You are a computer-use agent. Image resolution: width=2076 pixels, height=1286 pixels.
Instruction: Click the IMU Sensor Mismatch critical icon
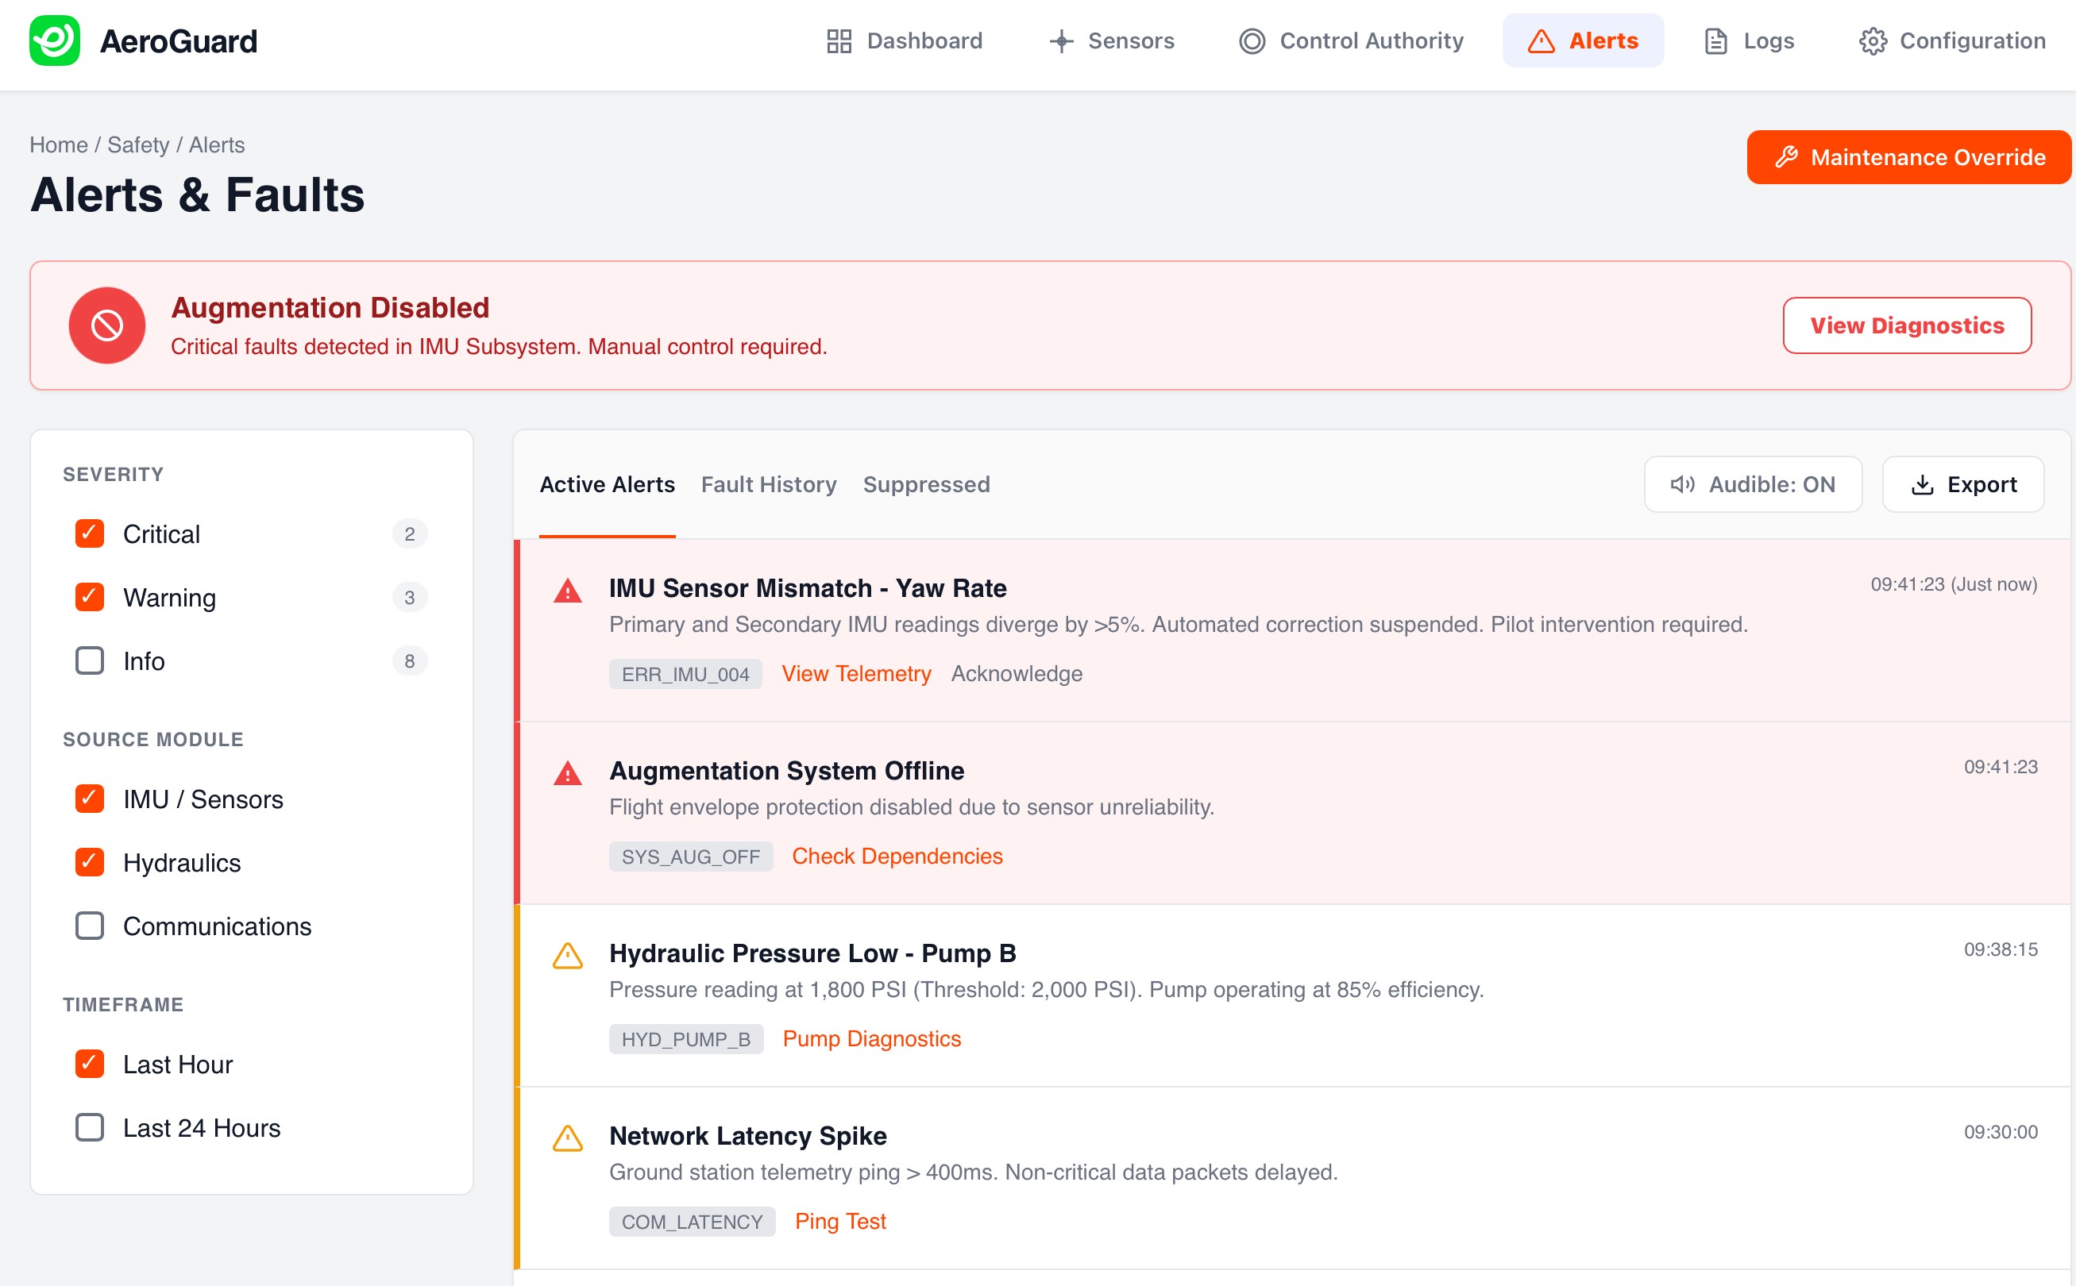click(x=568, y=591)
